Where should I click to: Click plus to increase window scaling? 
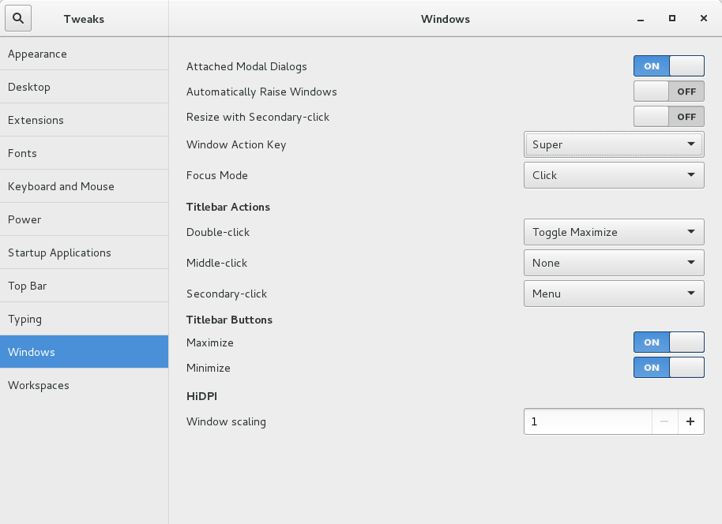[690, 421]
